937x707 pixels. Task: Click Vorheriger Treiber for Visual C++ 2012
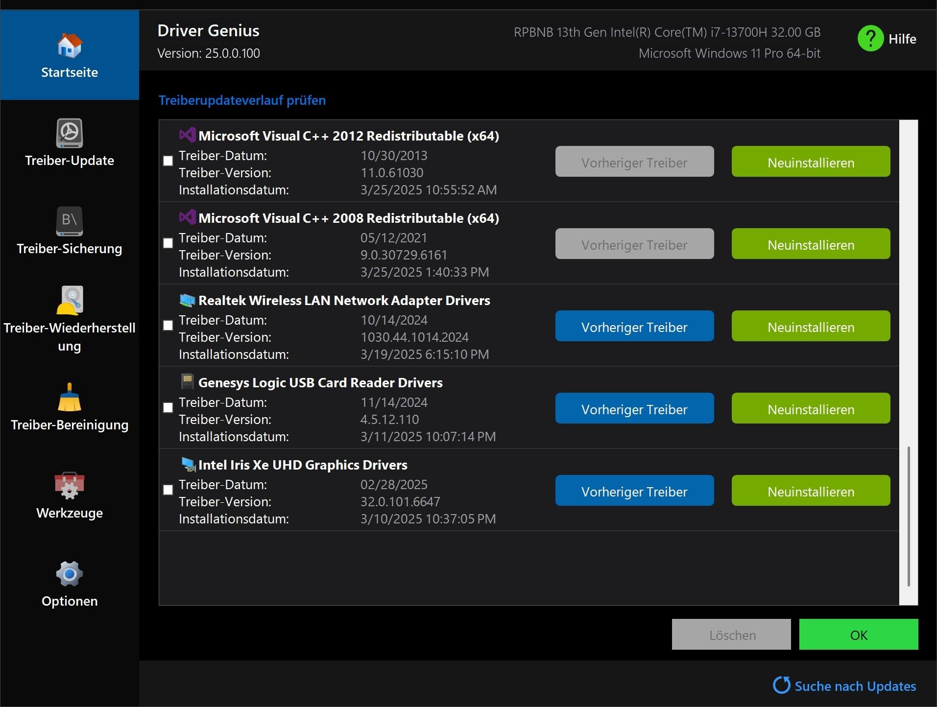point(634,162)
